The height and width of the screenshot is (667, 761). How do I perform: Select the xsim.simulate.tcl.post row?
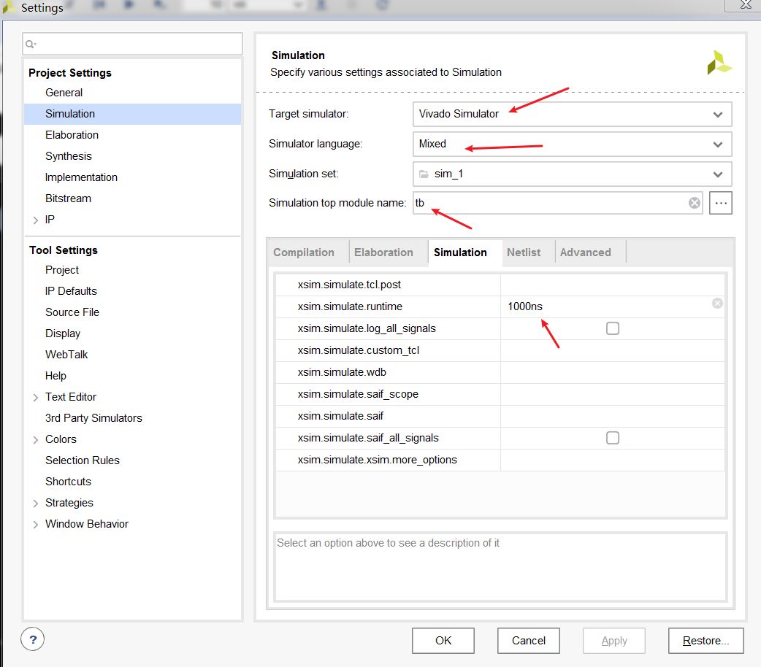pyautogui.click(x=500, y=285)
